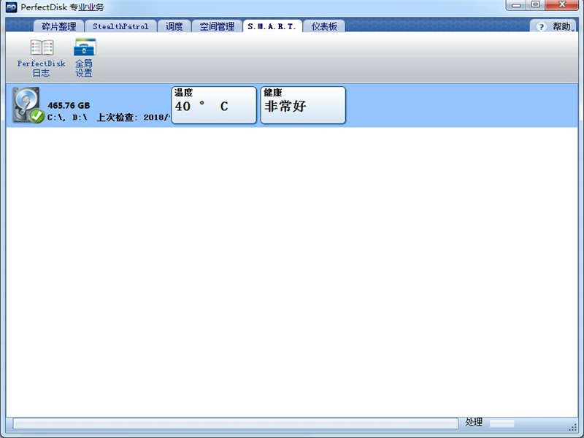Click the 上次检查 last check date
584x438 pixels.
(x=134, y=118)
